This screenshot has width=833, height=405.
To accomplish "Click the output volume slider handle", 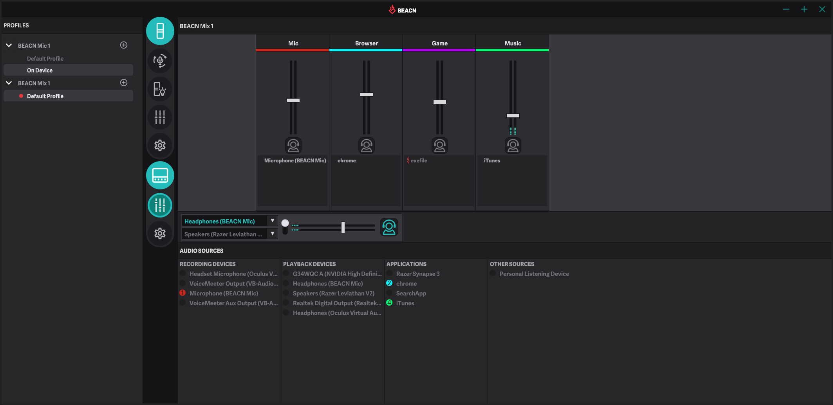I will pyautogui.click(x=343, y=227).
